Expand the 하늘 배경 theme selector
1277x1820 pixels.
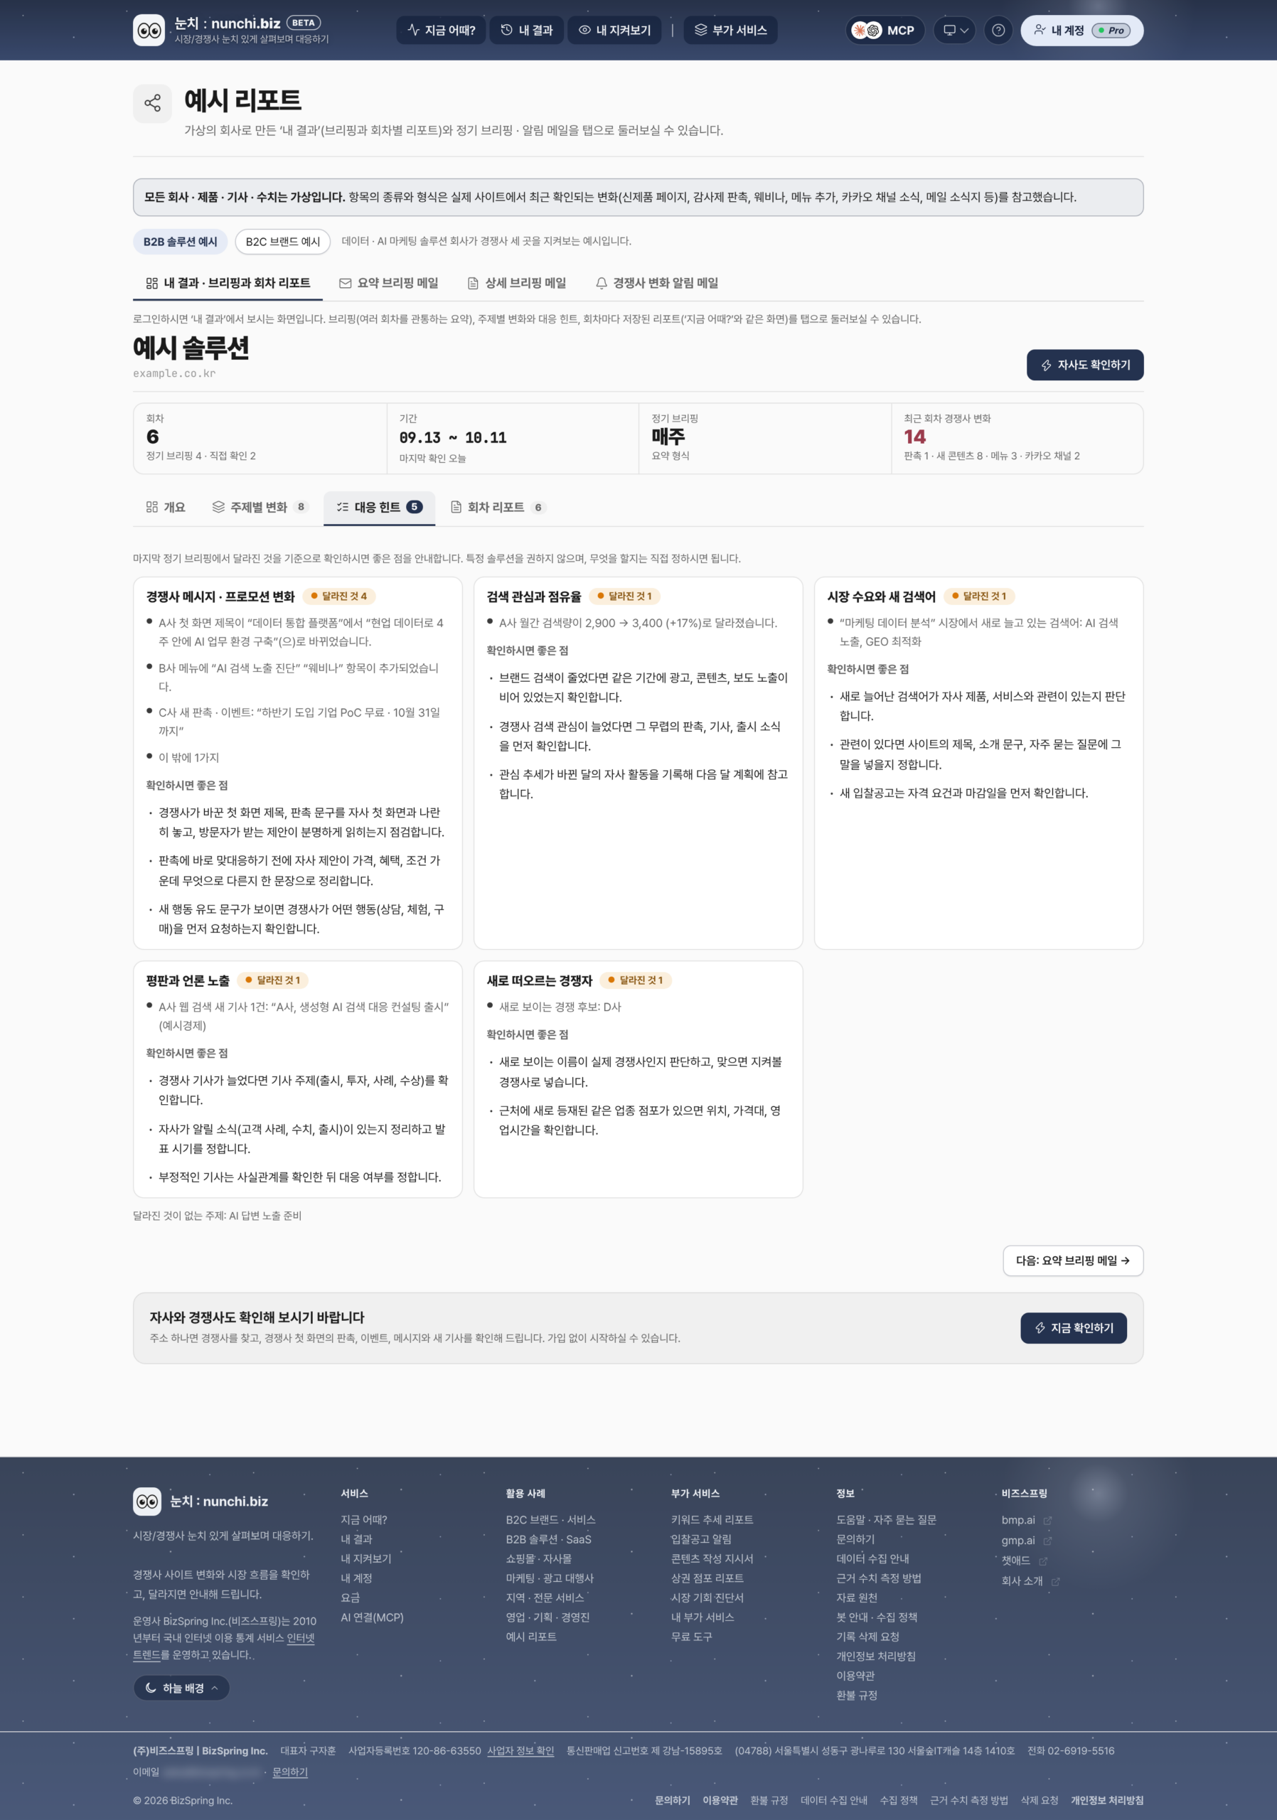pyautogui.click(x=181, y=1688)
